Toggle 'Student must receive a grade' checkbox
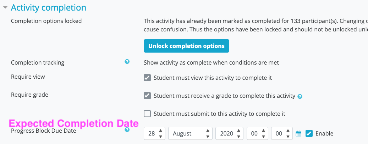Viewport: 368px width, 144px height. (147, 96)
